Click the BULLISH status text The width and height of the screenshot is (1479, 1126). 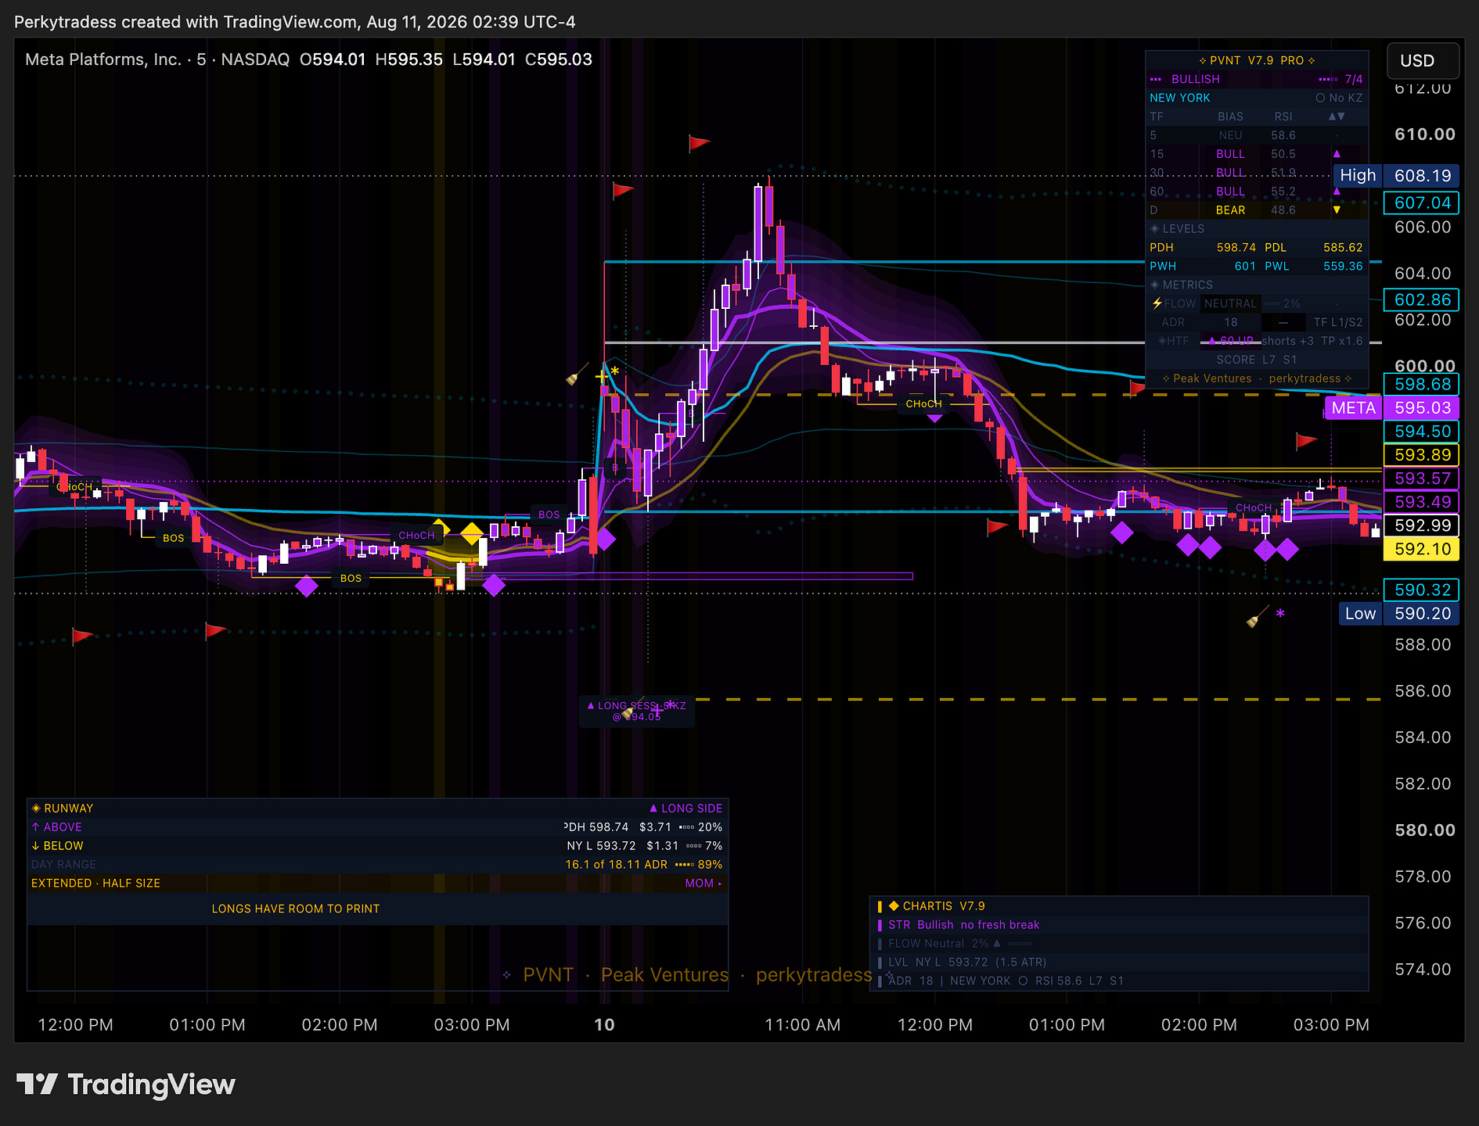click(1196, 79)
